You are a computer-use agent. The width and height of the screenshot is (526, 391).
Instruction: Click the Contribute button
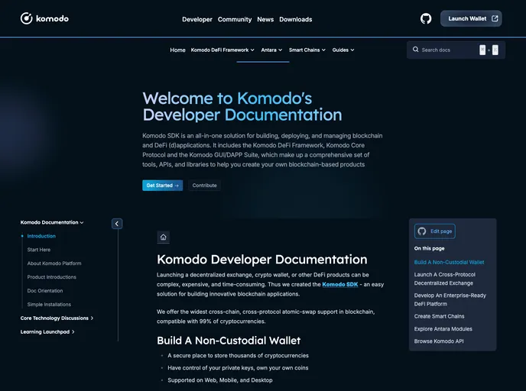click(x=204, y=186)
